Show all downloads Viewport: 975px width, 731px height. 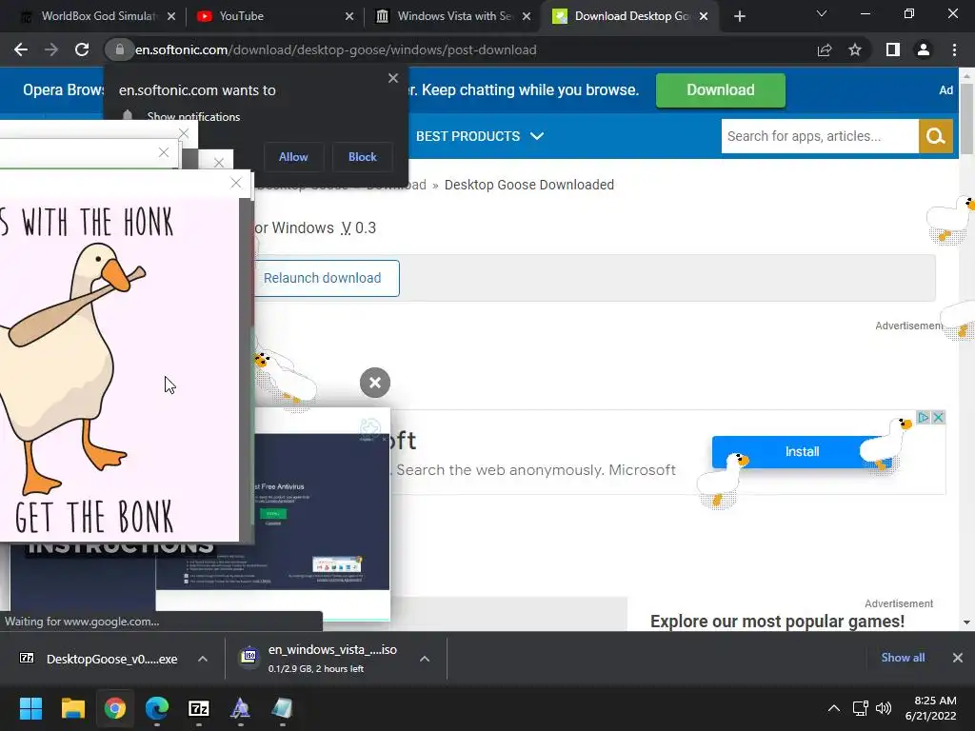point(903,658)
